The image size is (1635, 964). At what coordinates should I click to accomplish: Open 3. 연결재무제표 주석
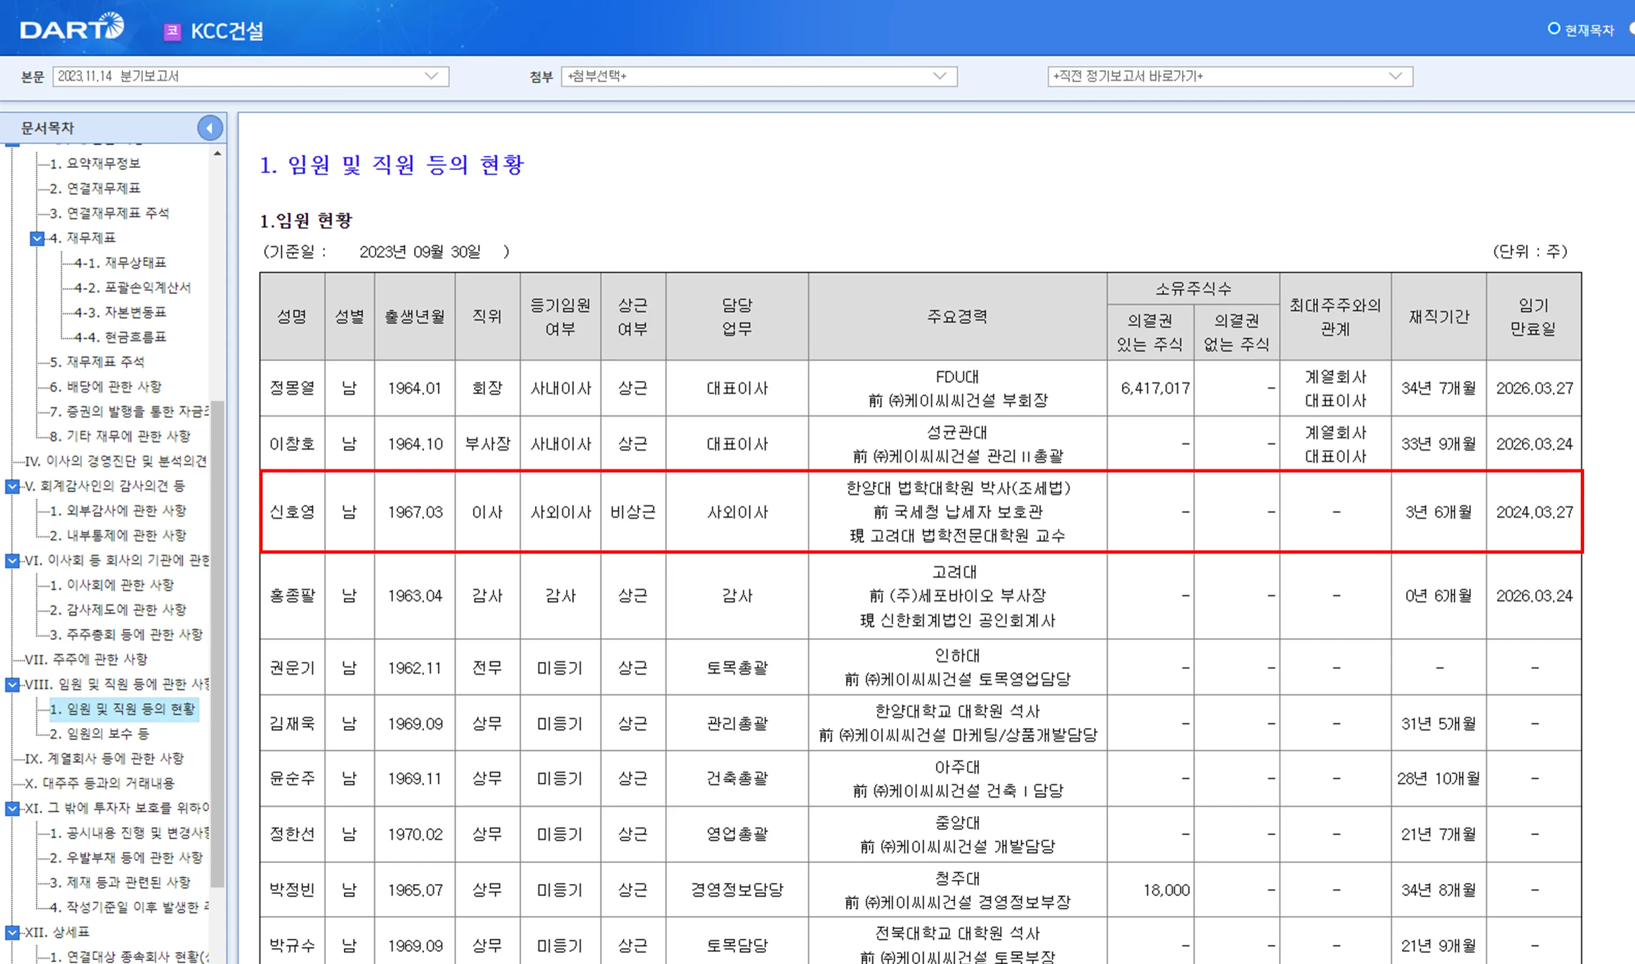pos(110,213)
